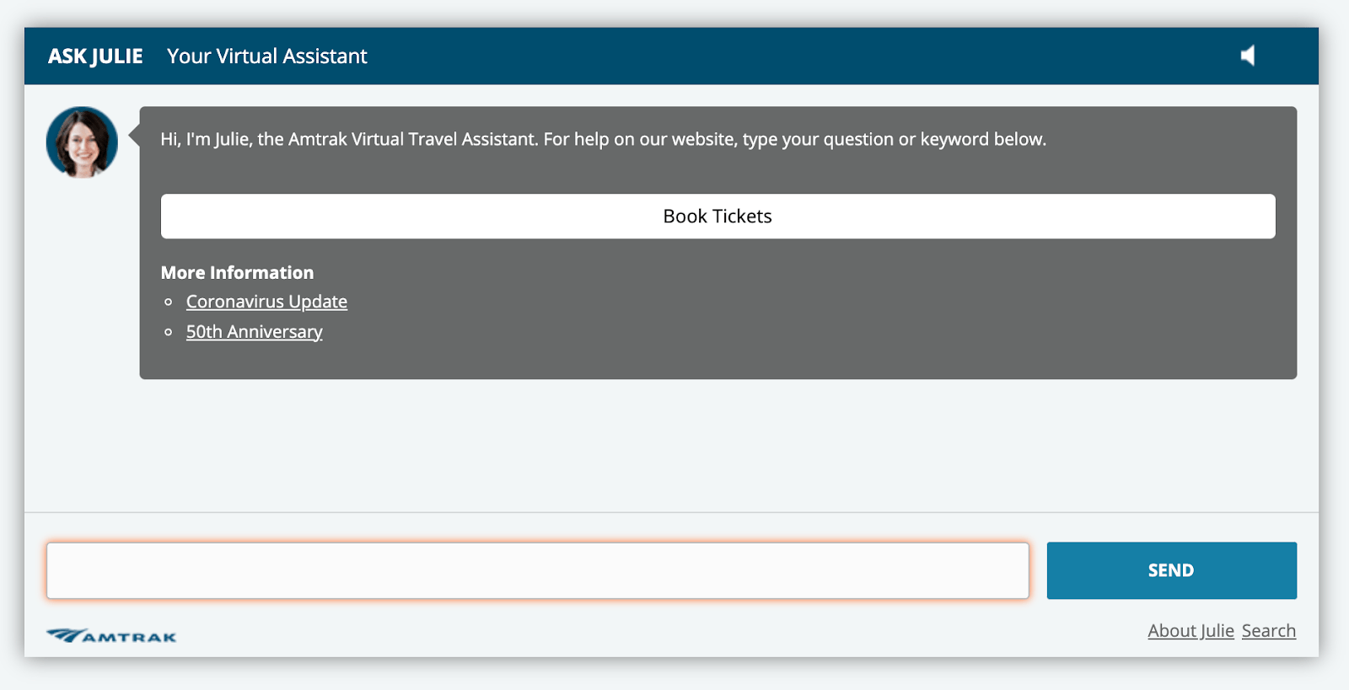Open the Coronavirus Update link
1349x690 pixels.
[266, 302]
